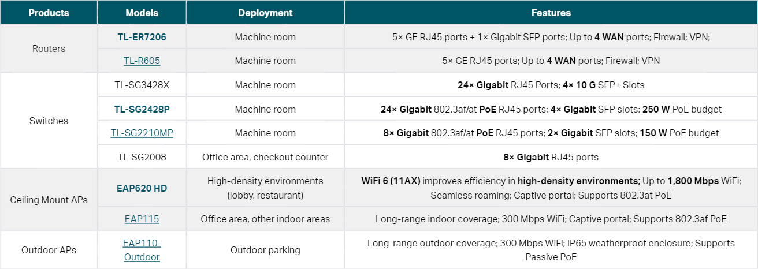Click the EAP620 HD model name
758x269 pixels.
(x=142, y=188)
